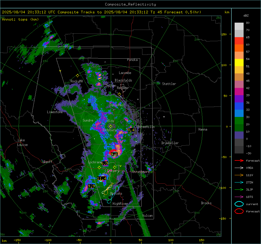Click the 11.4 storm top label

pyautogui.click(x=102, y=178)
